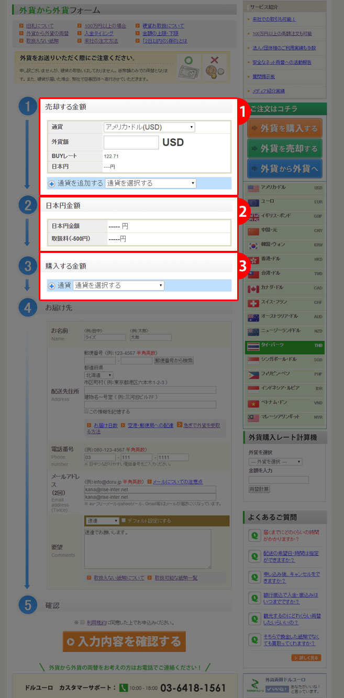Click the green 外貨を売却する button
Screen dimensions: 344x698
coord(285,149)
